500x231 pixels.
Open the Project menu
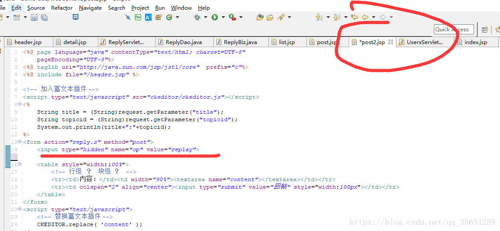coord(140,7)
